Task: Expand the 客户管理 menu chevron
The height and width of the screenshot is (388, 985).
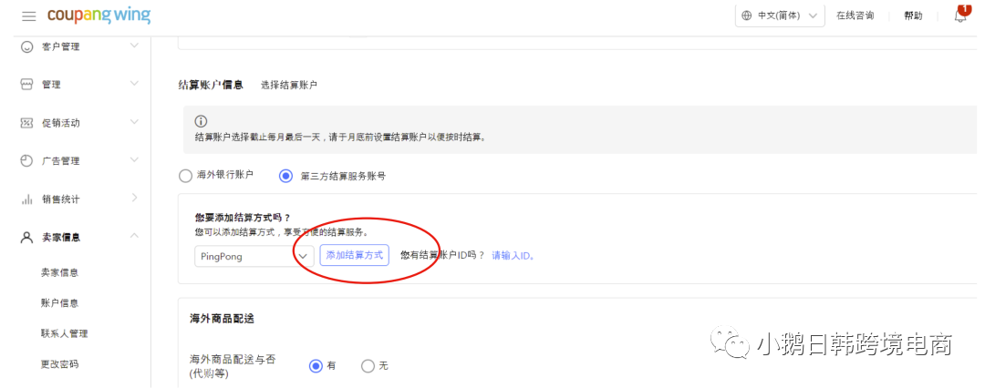Action: pyautogui.click(x=134, y=46)
